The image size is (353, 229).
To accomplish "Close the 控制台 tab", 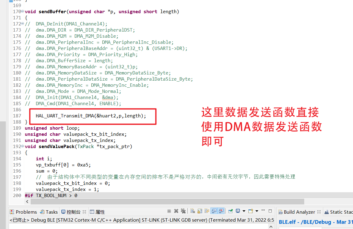I will click(84, 212).
